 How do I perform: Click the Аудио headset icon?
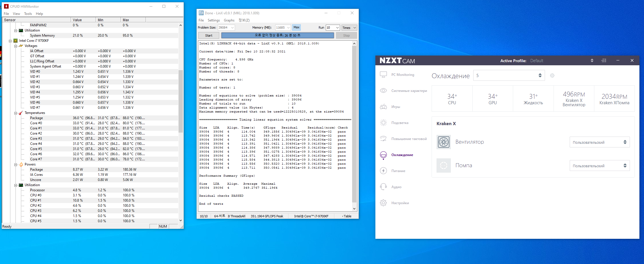(x=383, y=187)
